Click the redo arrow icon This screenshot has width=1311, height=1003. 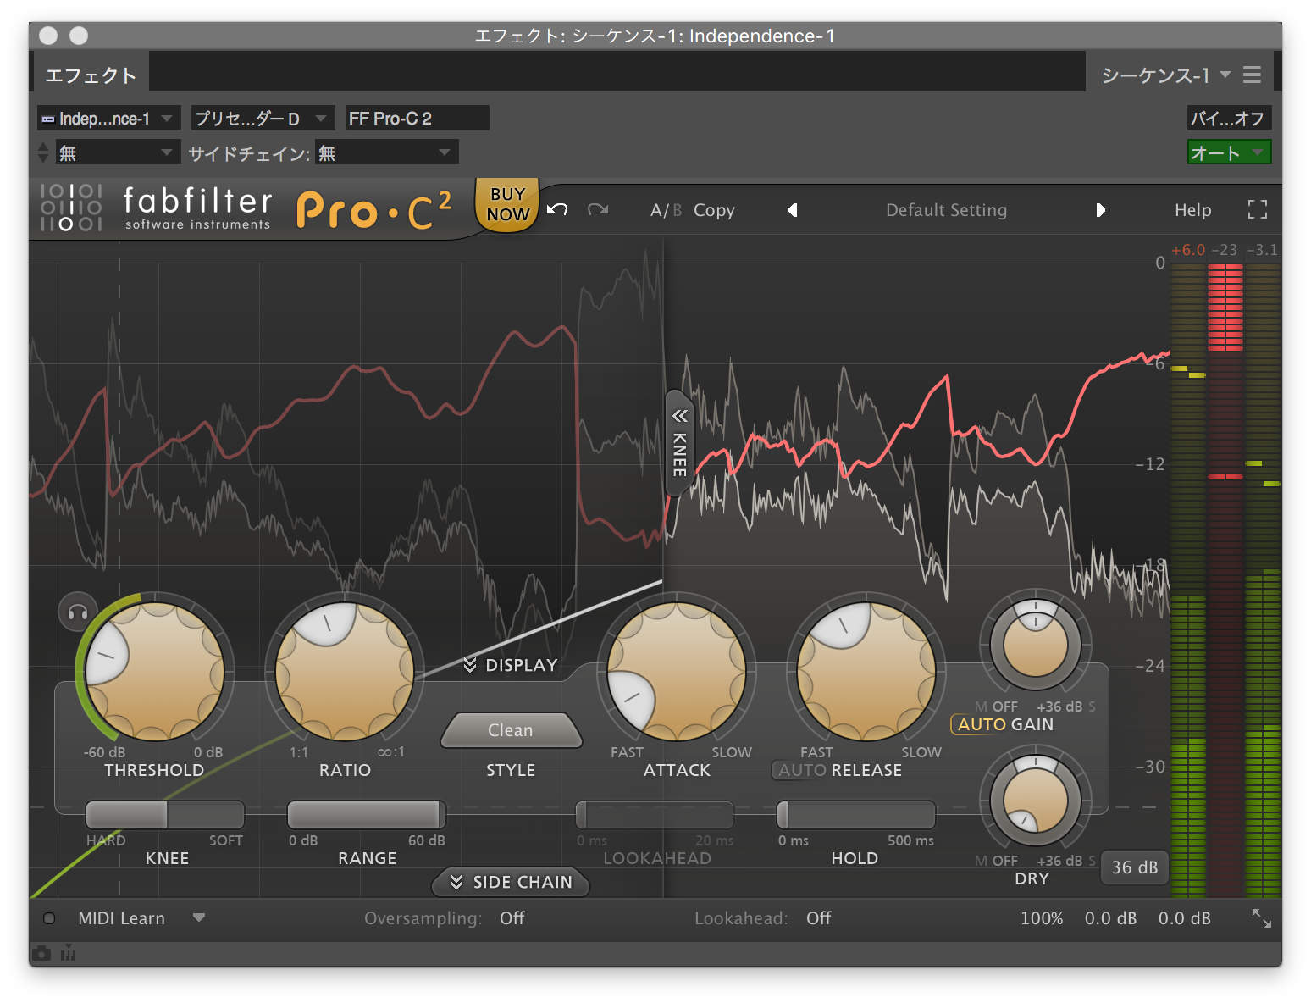598,209
